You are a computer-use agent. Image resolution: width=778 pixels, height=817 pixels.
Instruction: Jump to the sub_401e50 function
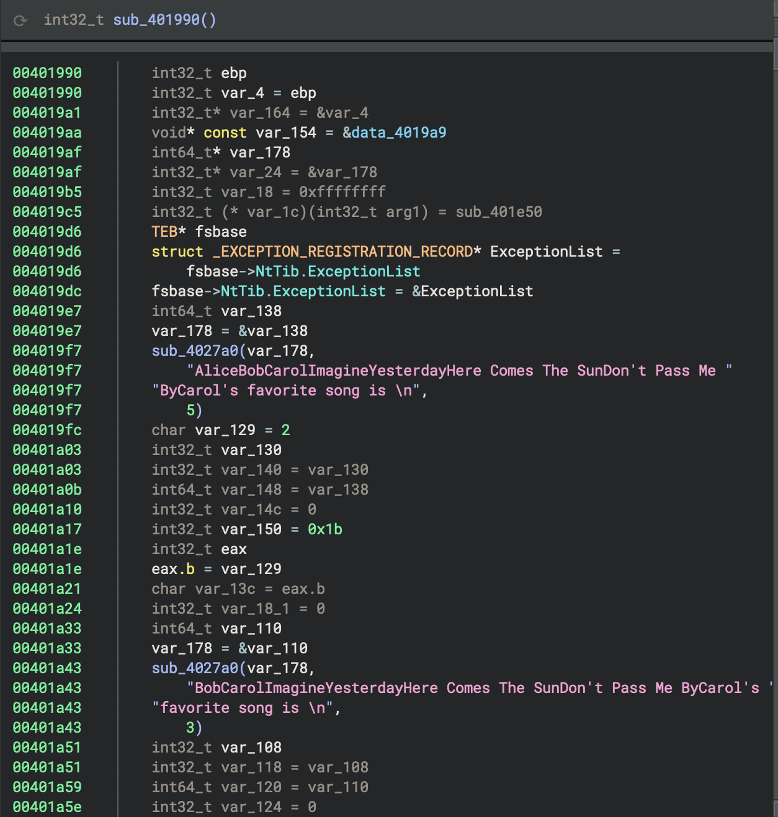[x=498, y=212]
